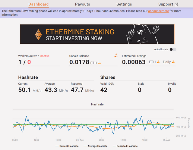193x150 pixels.
Task: Toggle the Auto-Update switch
Action: tap(173, 49)
